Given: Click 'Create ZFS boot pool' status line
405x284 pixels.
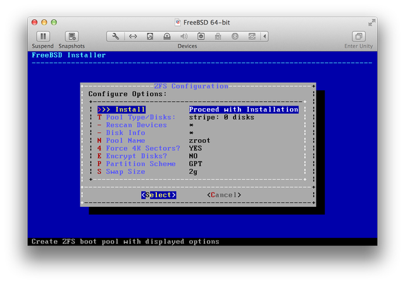Looking at the screenshot, I should coord(125,242).
